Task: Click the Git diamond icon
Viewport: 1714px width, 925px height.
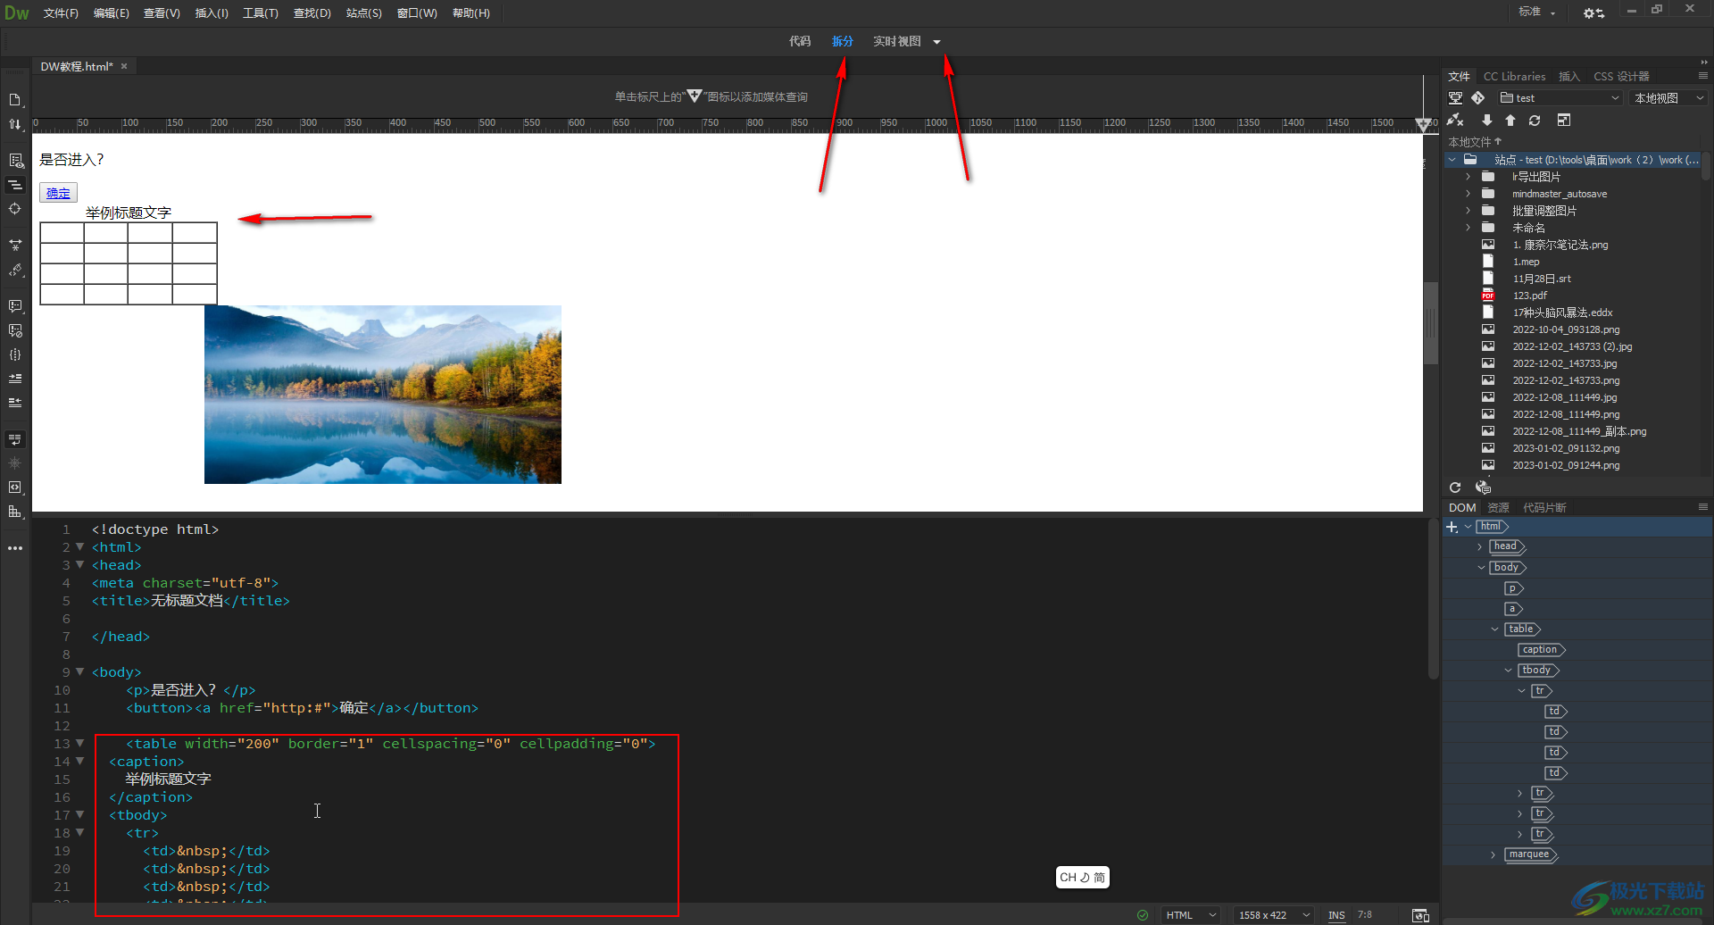Action: [1478, 98]
